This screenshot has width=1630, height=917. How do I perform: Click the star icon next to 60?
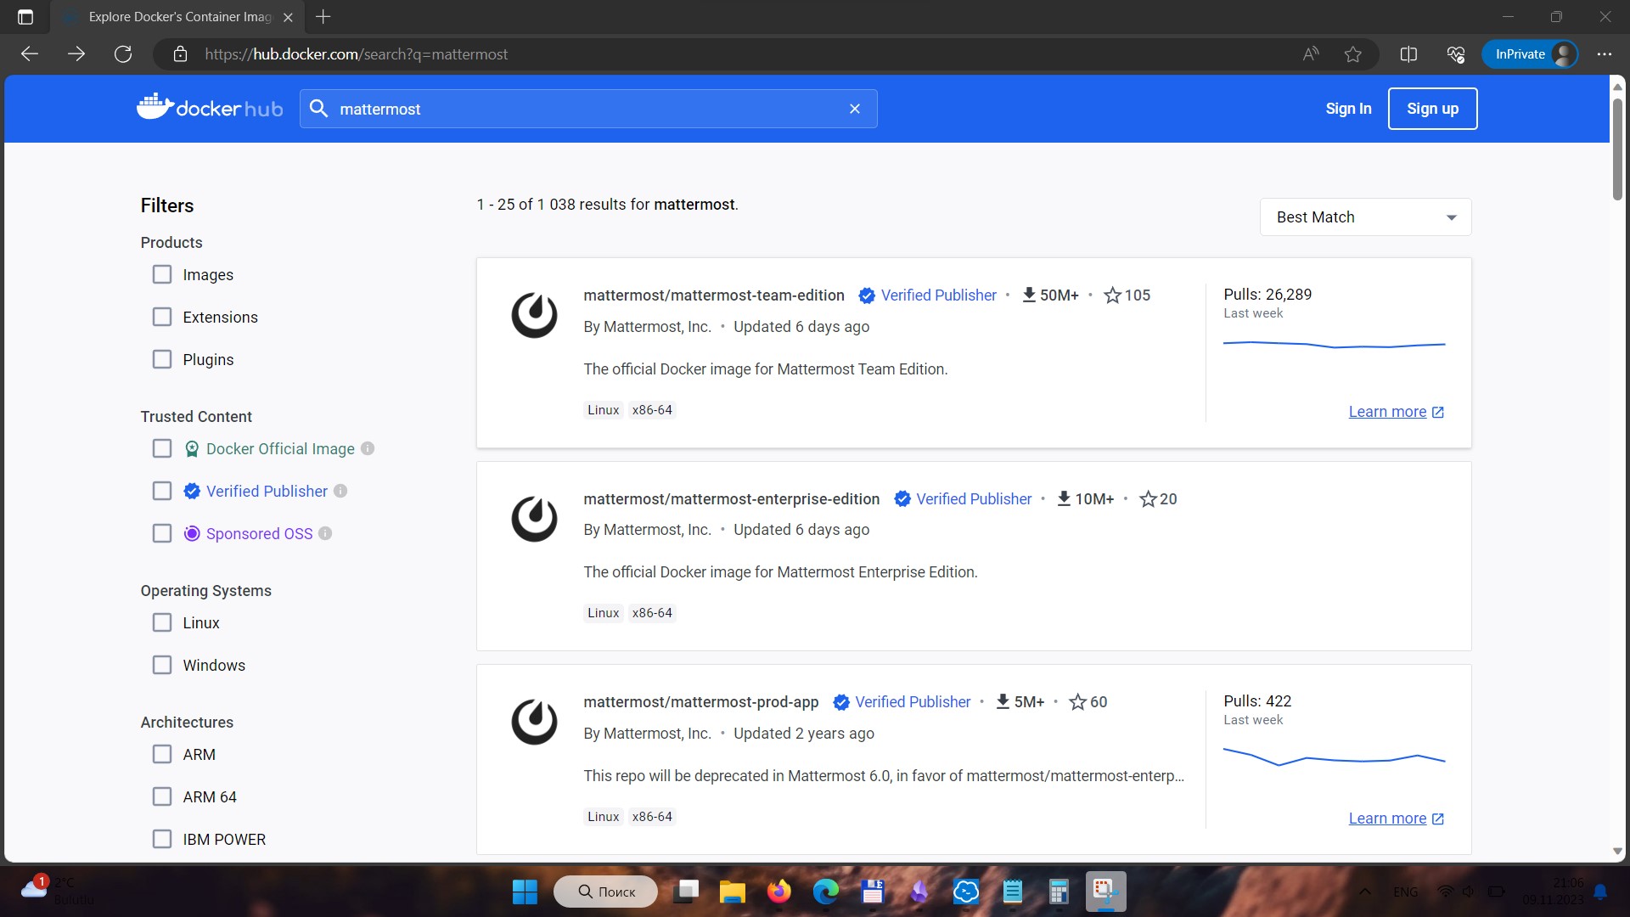point(1077,701)
